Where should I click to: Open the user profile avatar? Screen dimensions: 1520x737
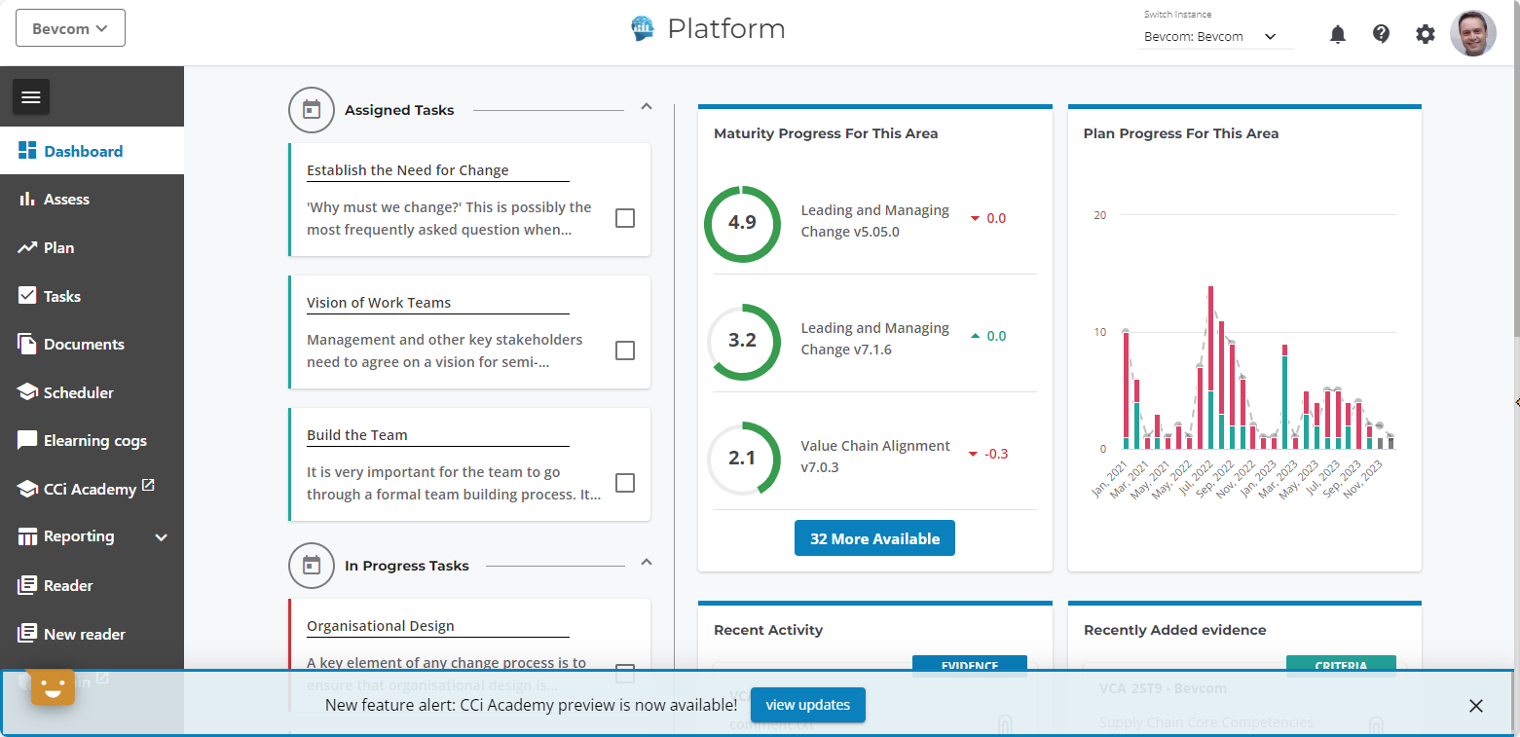pos(1473,33)
